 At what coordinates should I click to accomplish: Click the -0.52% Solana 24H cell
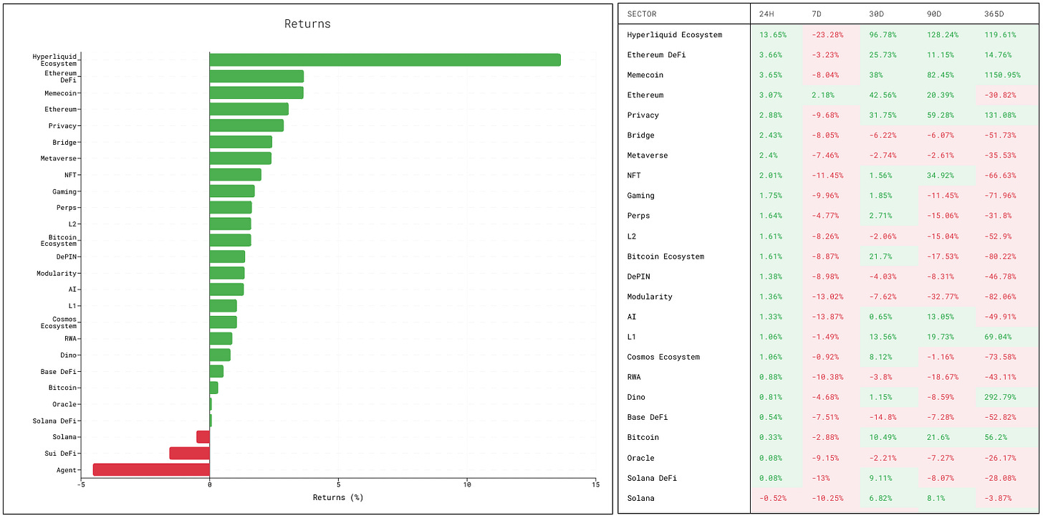pyautogui.click(x=774, y=498)
